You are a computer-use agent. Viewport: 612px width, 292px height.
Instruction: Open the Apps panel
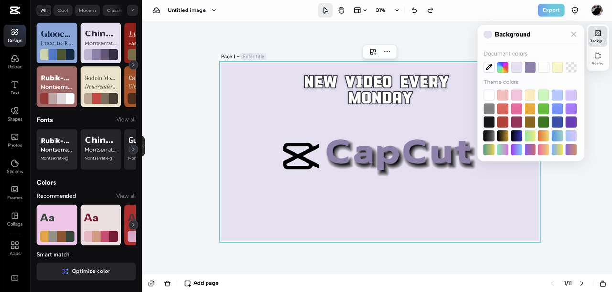(15, 248)
